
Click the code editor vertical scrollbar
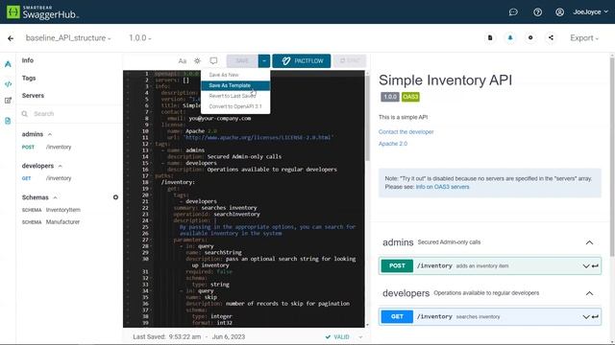point(367,117)
